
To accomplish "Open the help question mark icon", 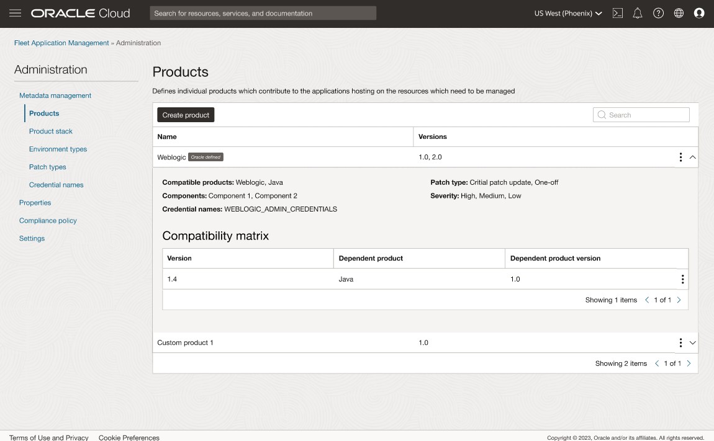I will click(x=658, y=13).
